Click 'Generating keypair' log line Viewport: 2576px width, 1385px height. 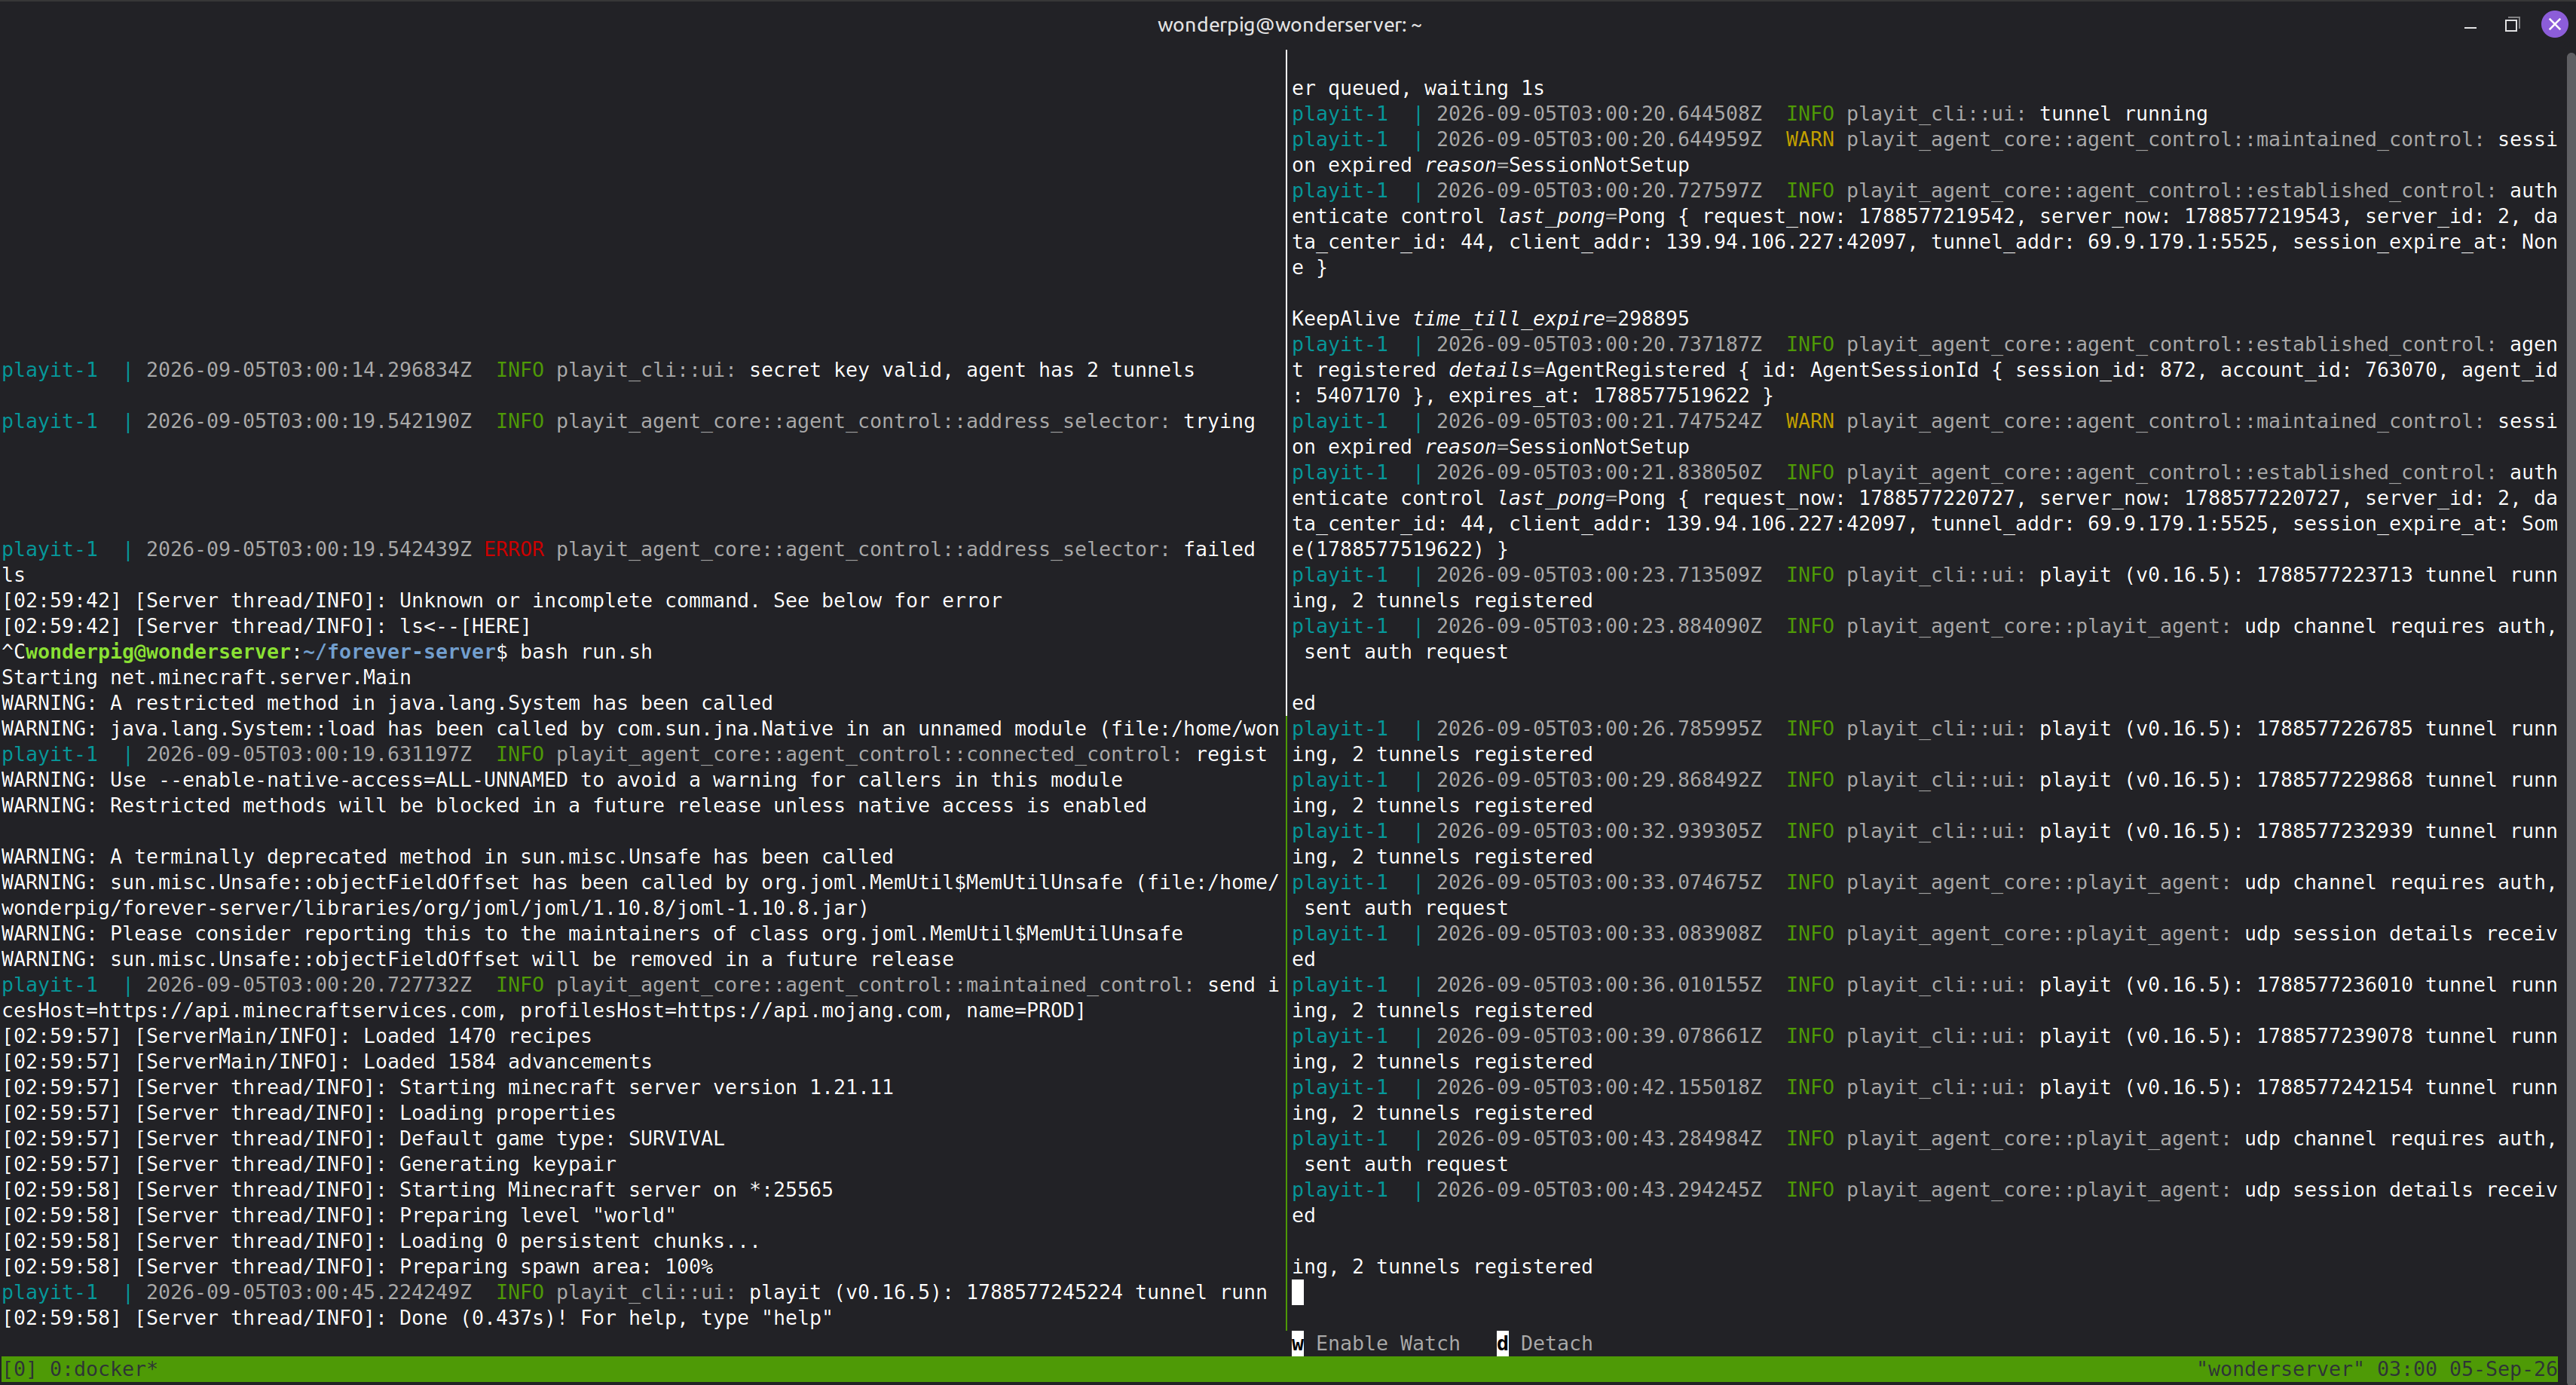[x=308, y=1164]
